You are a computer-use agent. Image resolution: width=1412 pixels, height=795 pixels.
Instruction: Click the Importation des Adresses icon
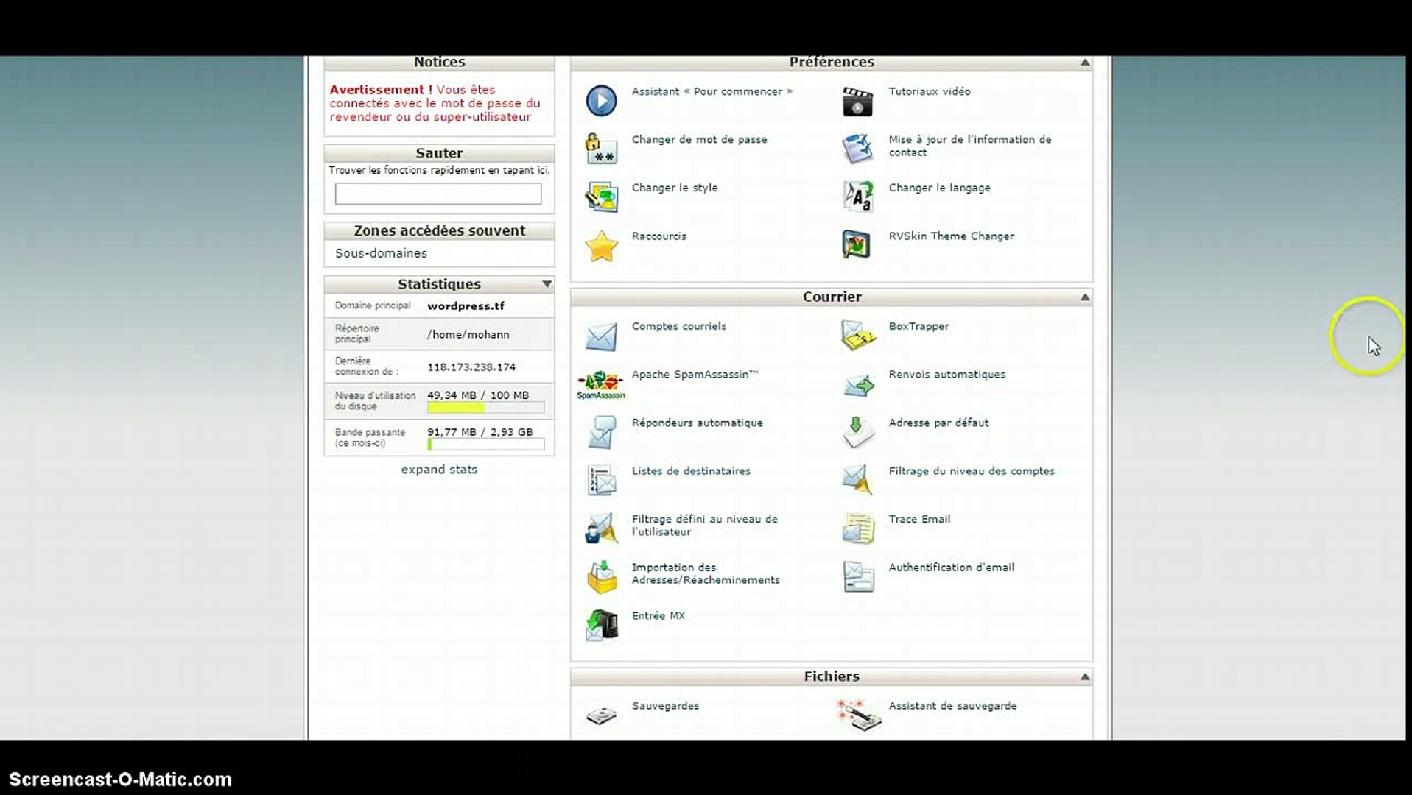pos(601,577)
